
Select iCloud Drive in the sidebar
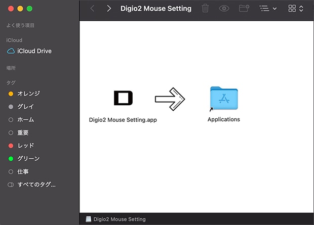click(x=34, y=51)
